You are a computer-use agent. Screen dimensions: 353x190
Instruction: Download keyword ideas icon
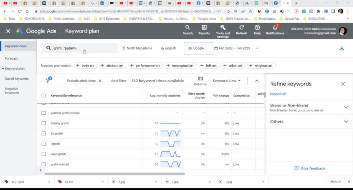coord(342,48)
